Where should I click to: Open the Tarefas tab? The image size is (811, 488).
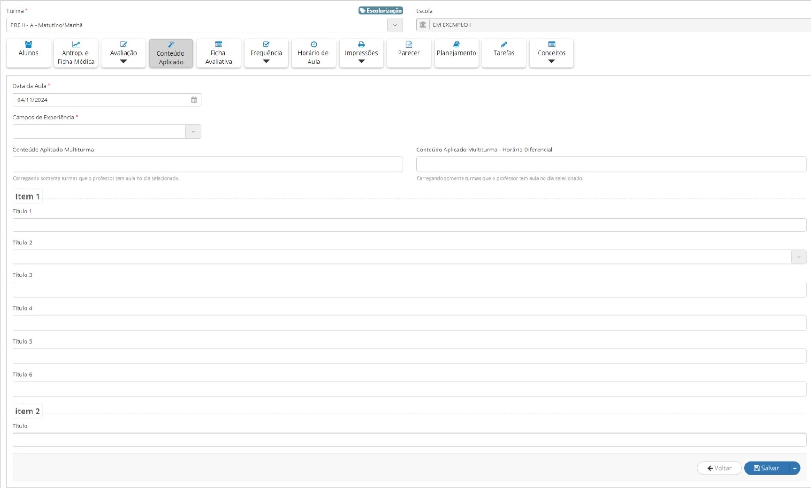point(504,53)
